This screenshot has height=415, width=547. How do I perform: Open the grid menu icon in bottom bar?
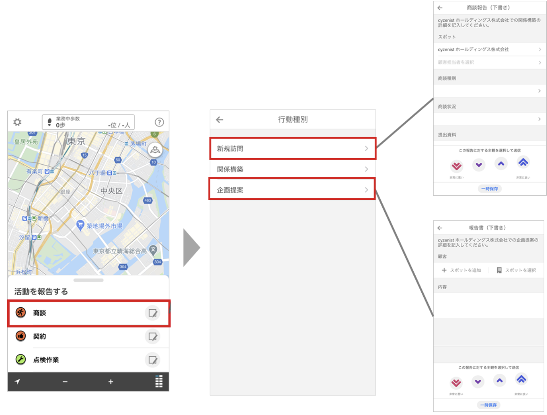[x=159, y=381]
